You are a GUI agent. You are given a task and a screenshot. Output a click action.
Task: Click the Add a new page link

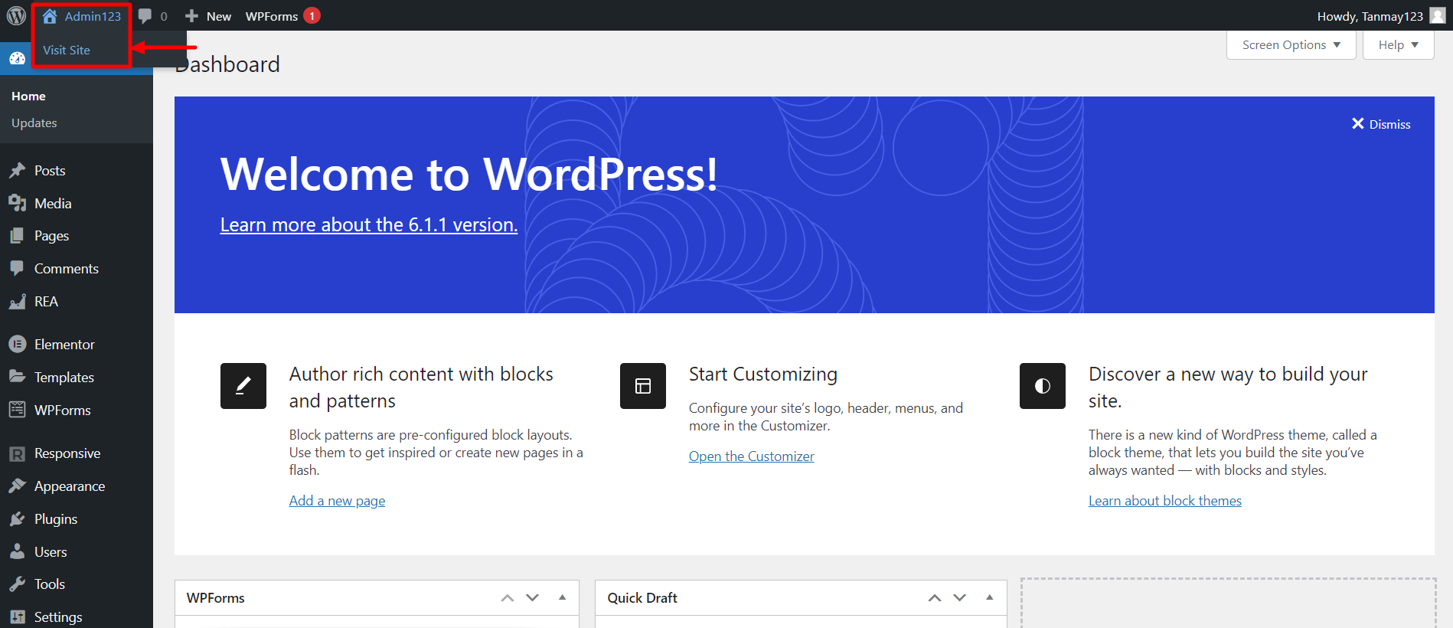[x=337, y=501]
